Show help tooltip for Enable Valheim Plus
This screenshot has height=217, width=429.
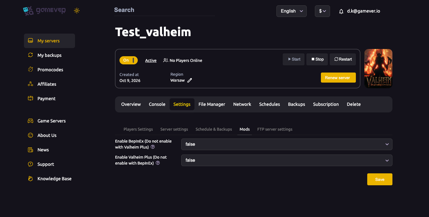tap(158, 163)
